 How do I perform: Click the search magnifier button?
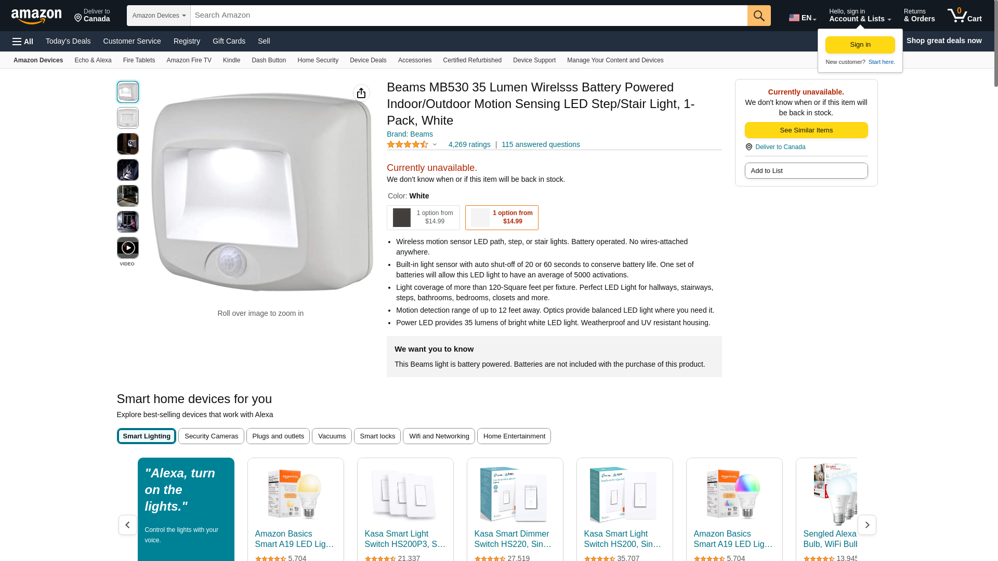tap(759, 16)
